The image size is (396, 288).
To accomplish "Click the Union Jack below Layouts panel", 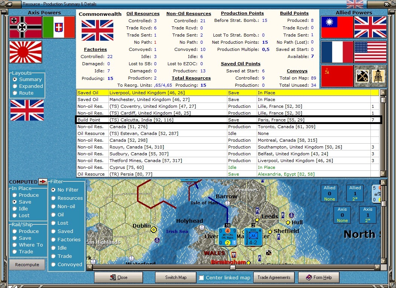I will click(x=27, y=110).
